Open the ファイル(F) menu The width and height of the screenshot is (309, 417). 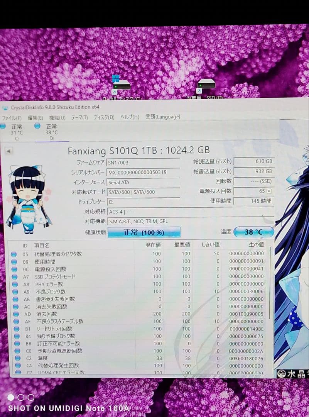tap(12, 117)
